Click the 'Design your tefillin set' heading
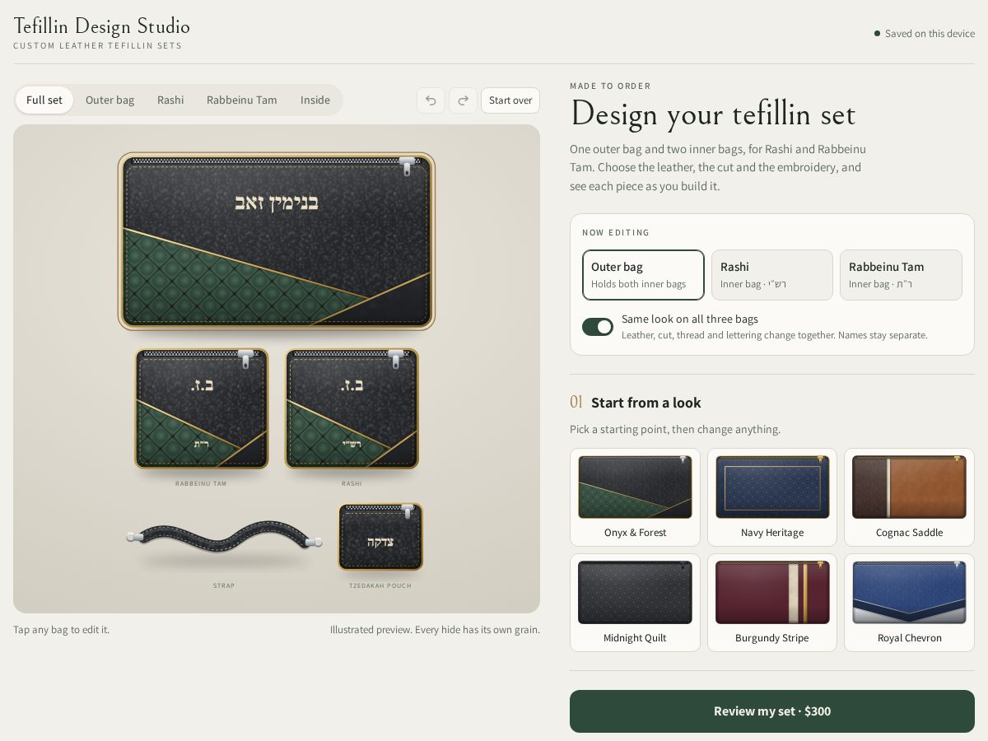 pyautogui.click(x=713, y=114)
